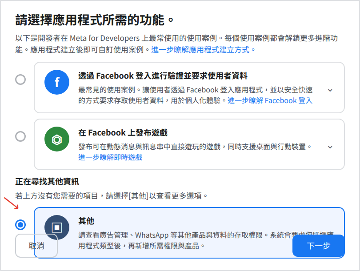Expand the 在 Facebook 上發布遊戲 card chevron

[330, 147]
